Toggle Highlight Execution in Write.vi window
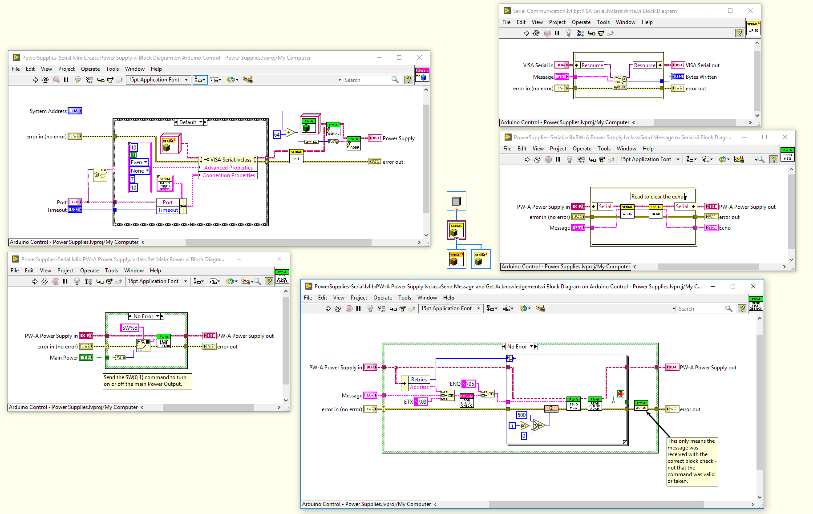 (x=569, y=33)
